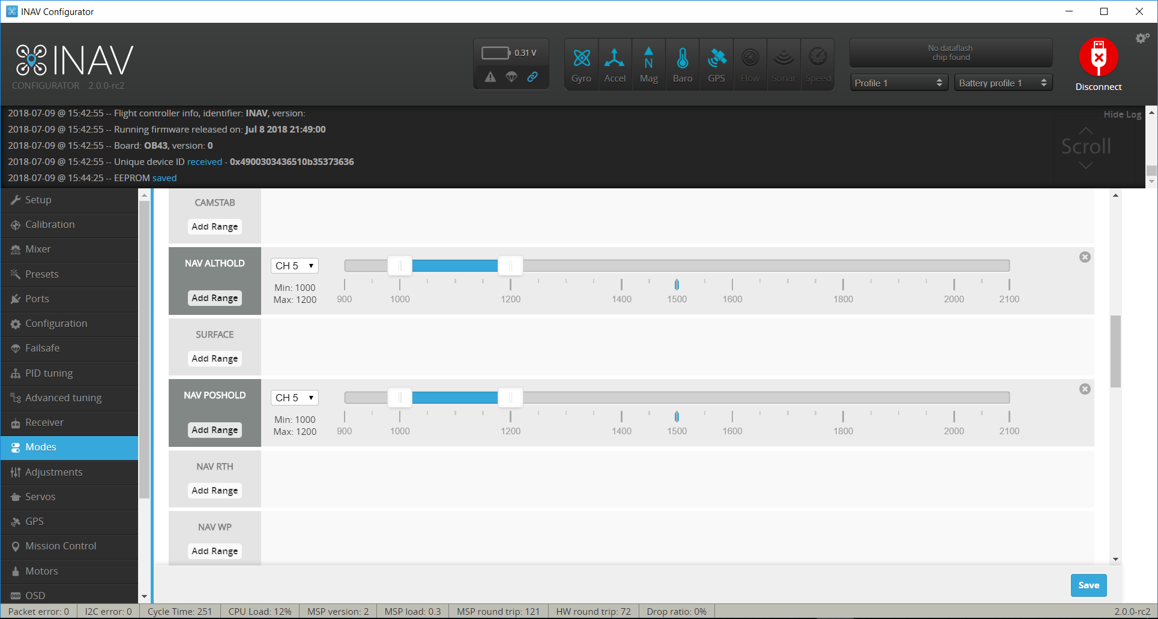Click Hide Log link

pyautogui.click(x=1122, y=114)
